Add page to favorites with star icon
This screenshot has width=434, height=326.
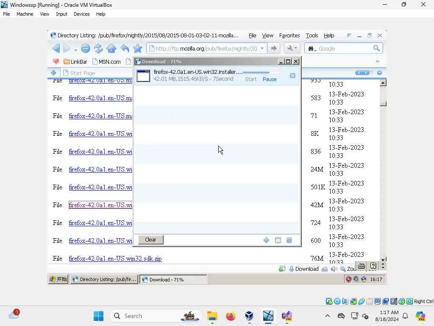[138, 48]
